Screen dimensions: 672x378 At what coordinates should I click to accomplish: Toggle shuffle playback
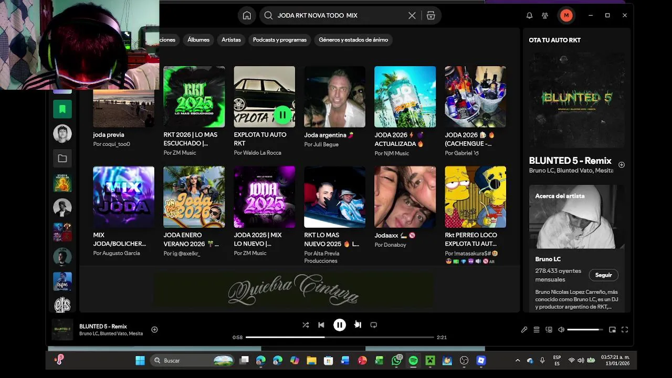(x=306, y=325)
